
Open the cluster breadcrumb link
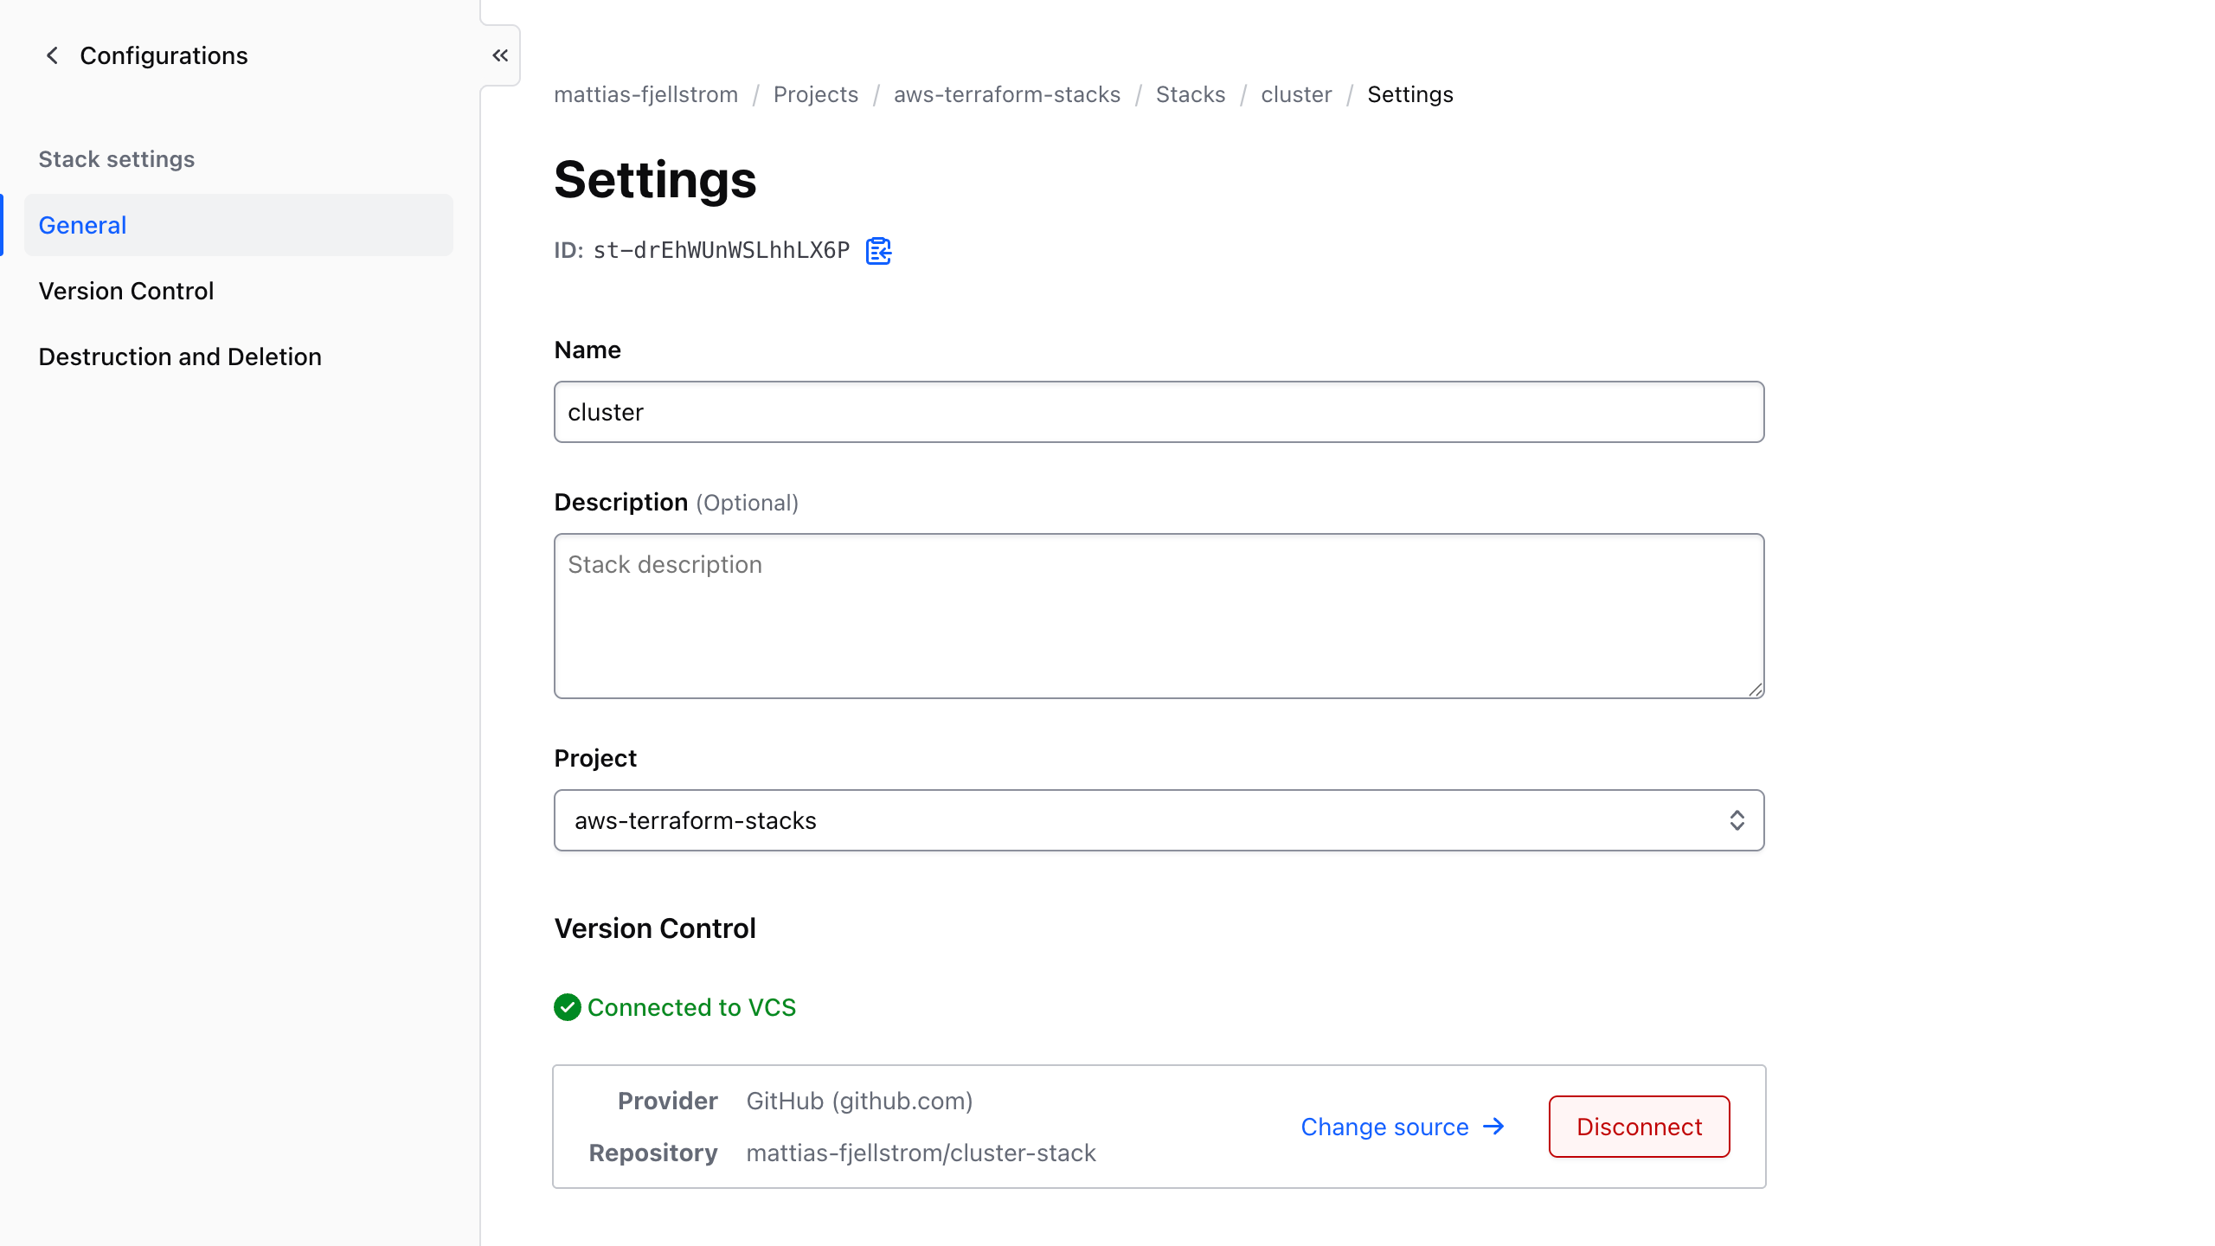pos(1295,94)
